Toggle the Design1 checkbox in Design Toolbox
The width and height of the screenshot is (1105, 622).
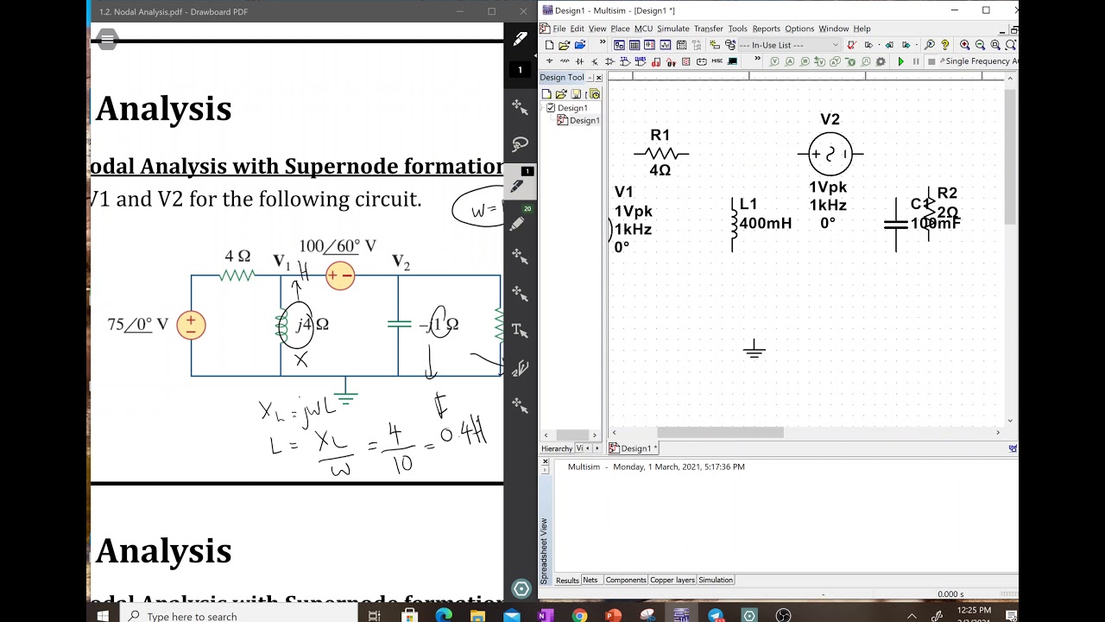coord(551,108)
